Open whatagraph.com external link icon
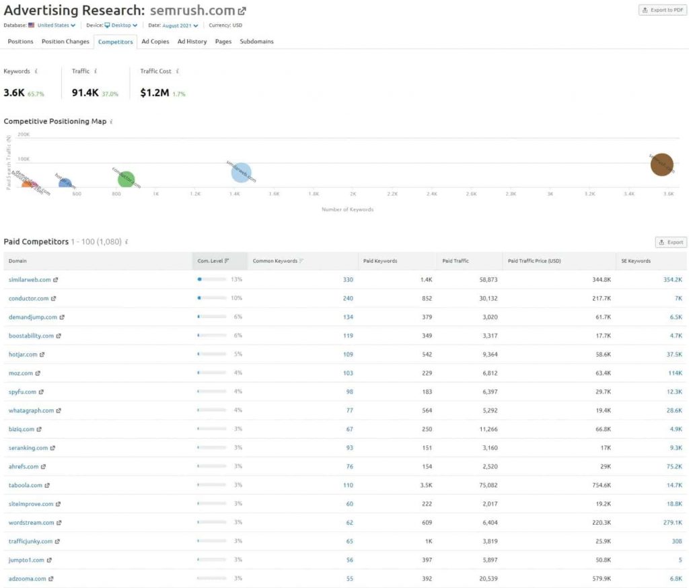The image size is (689, 588). pyautogui.click(x=59, y=410)
